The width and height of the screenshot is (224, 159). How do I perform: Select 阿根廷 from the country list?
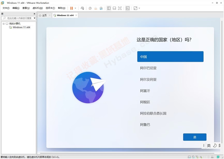click(x=145, y=102)
